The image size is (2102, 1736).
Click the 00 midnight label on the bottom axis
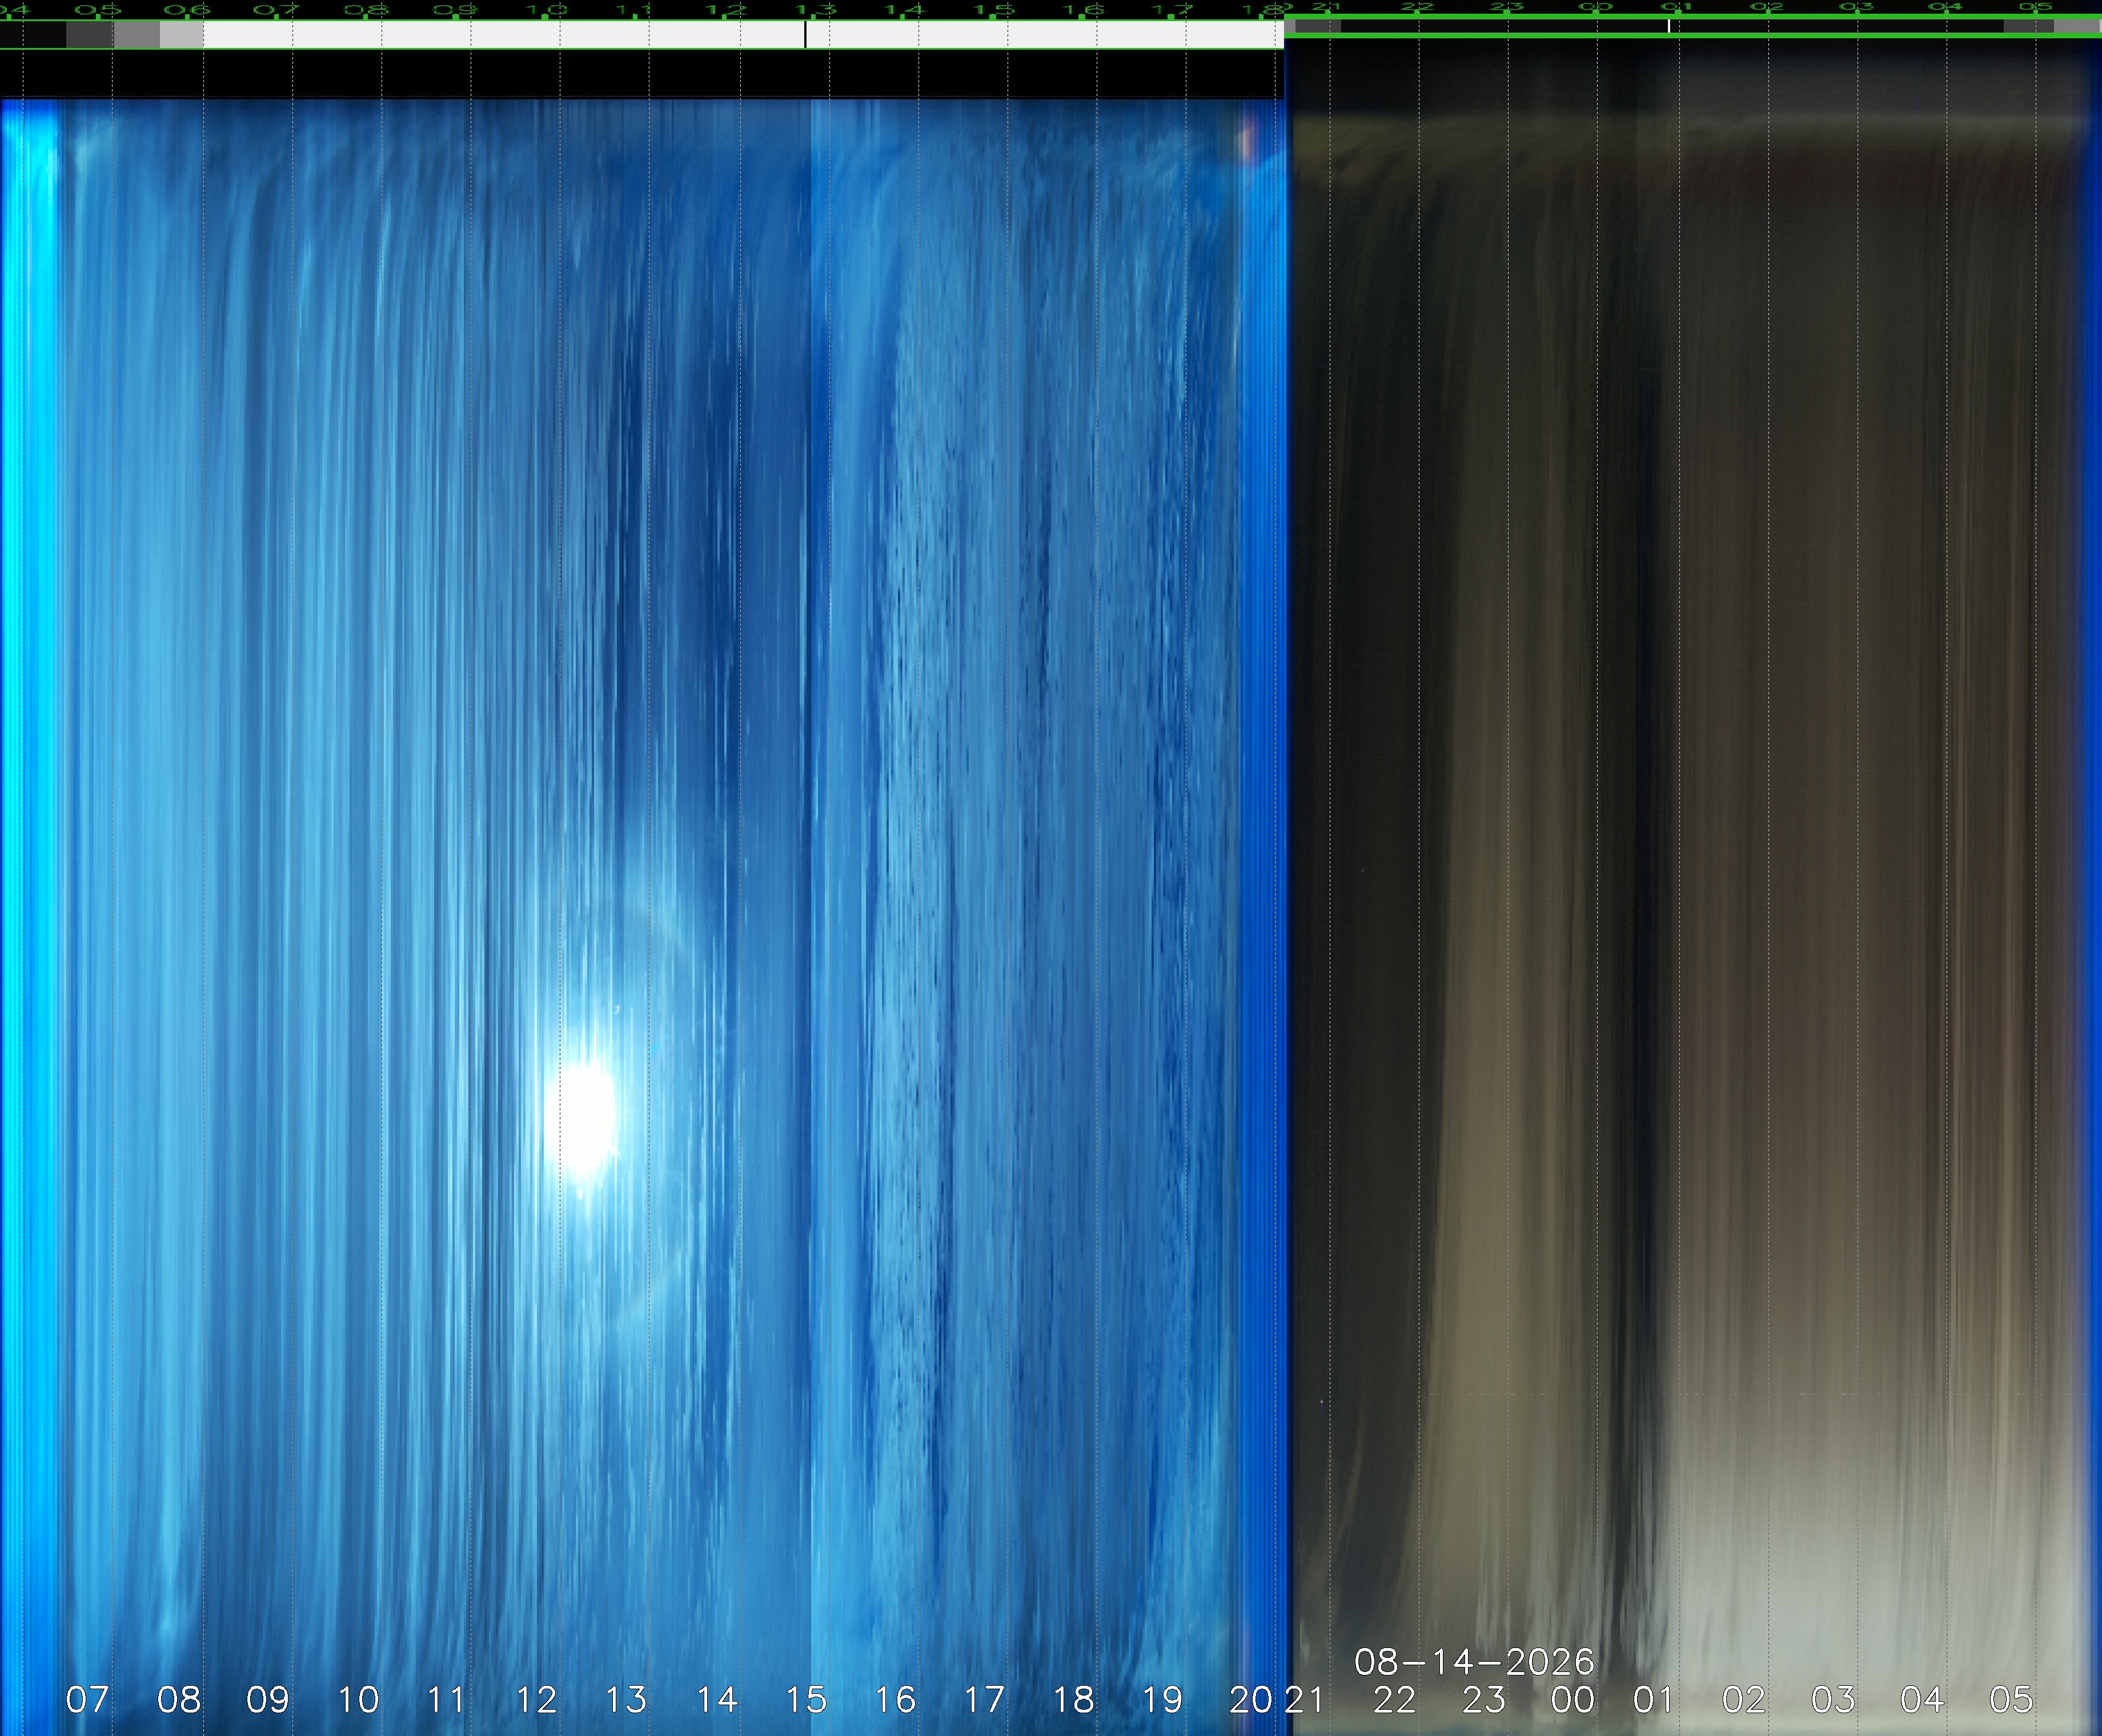click(x=1573, y=1700)
